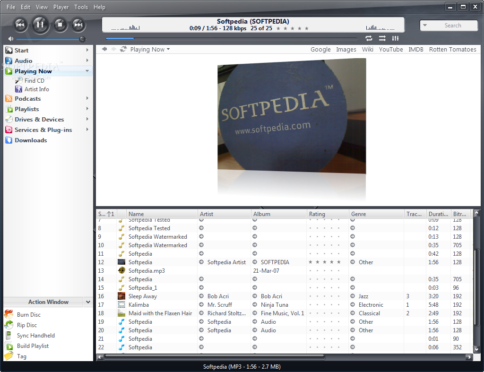Click the Softpedia album art thumbnail
The width and height of the screenshot is (484, 372).
(x=121, y=262)
